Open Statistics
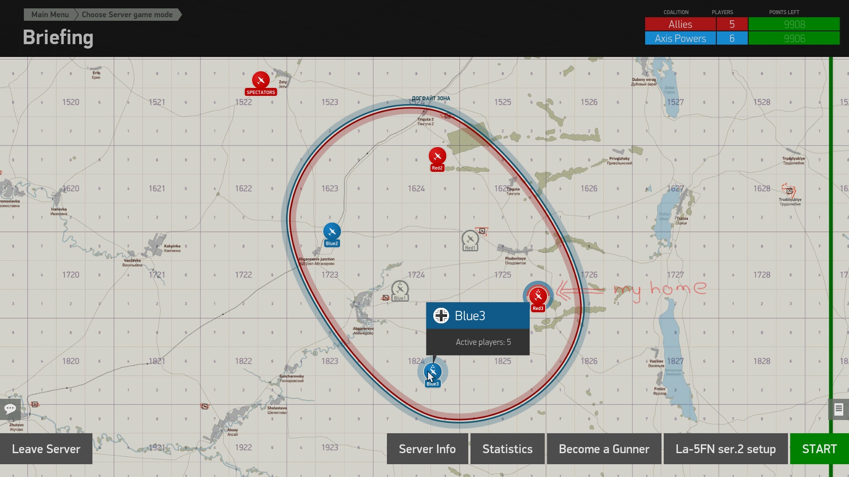The width and height of the screenshot is (849, 477). point(508,449)
